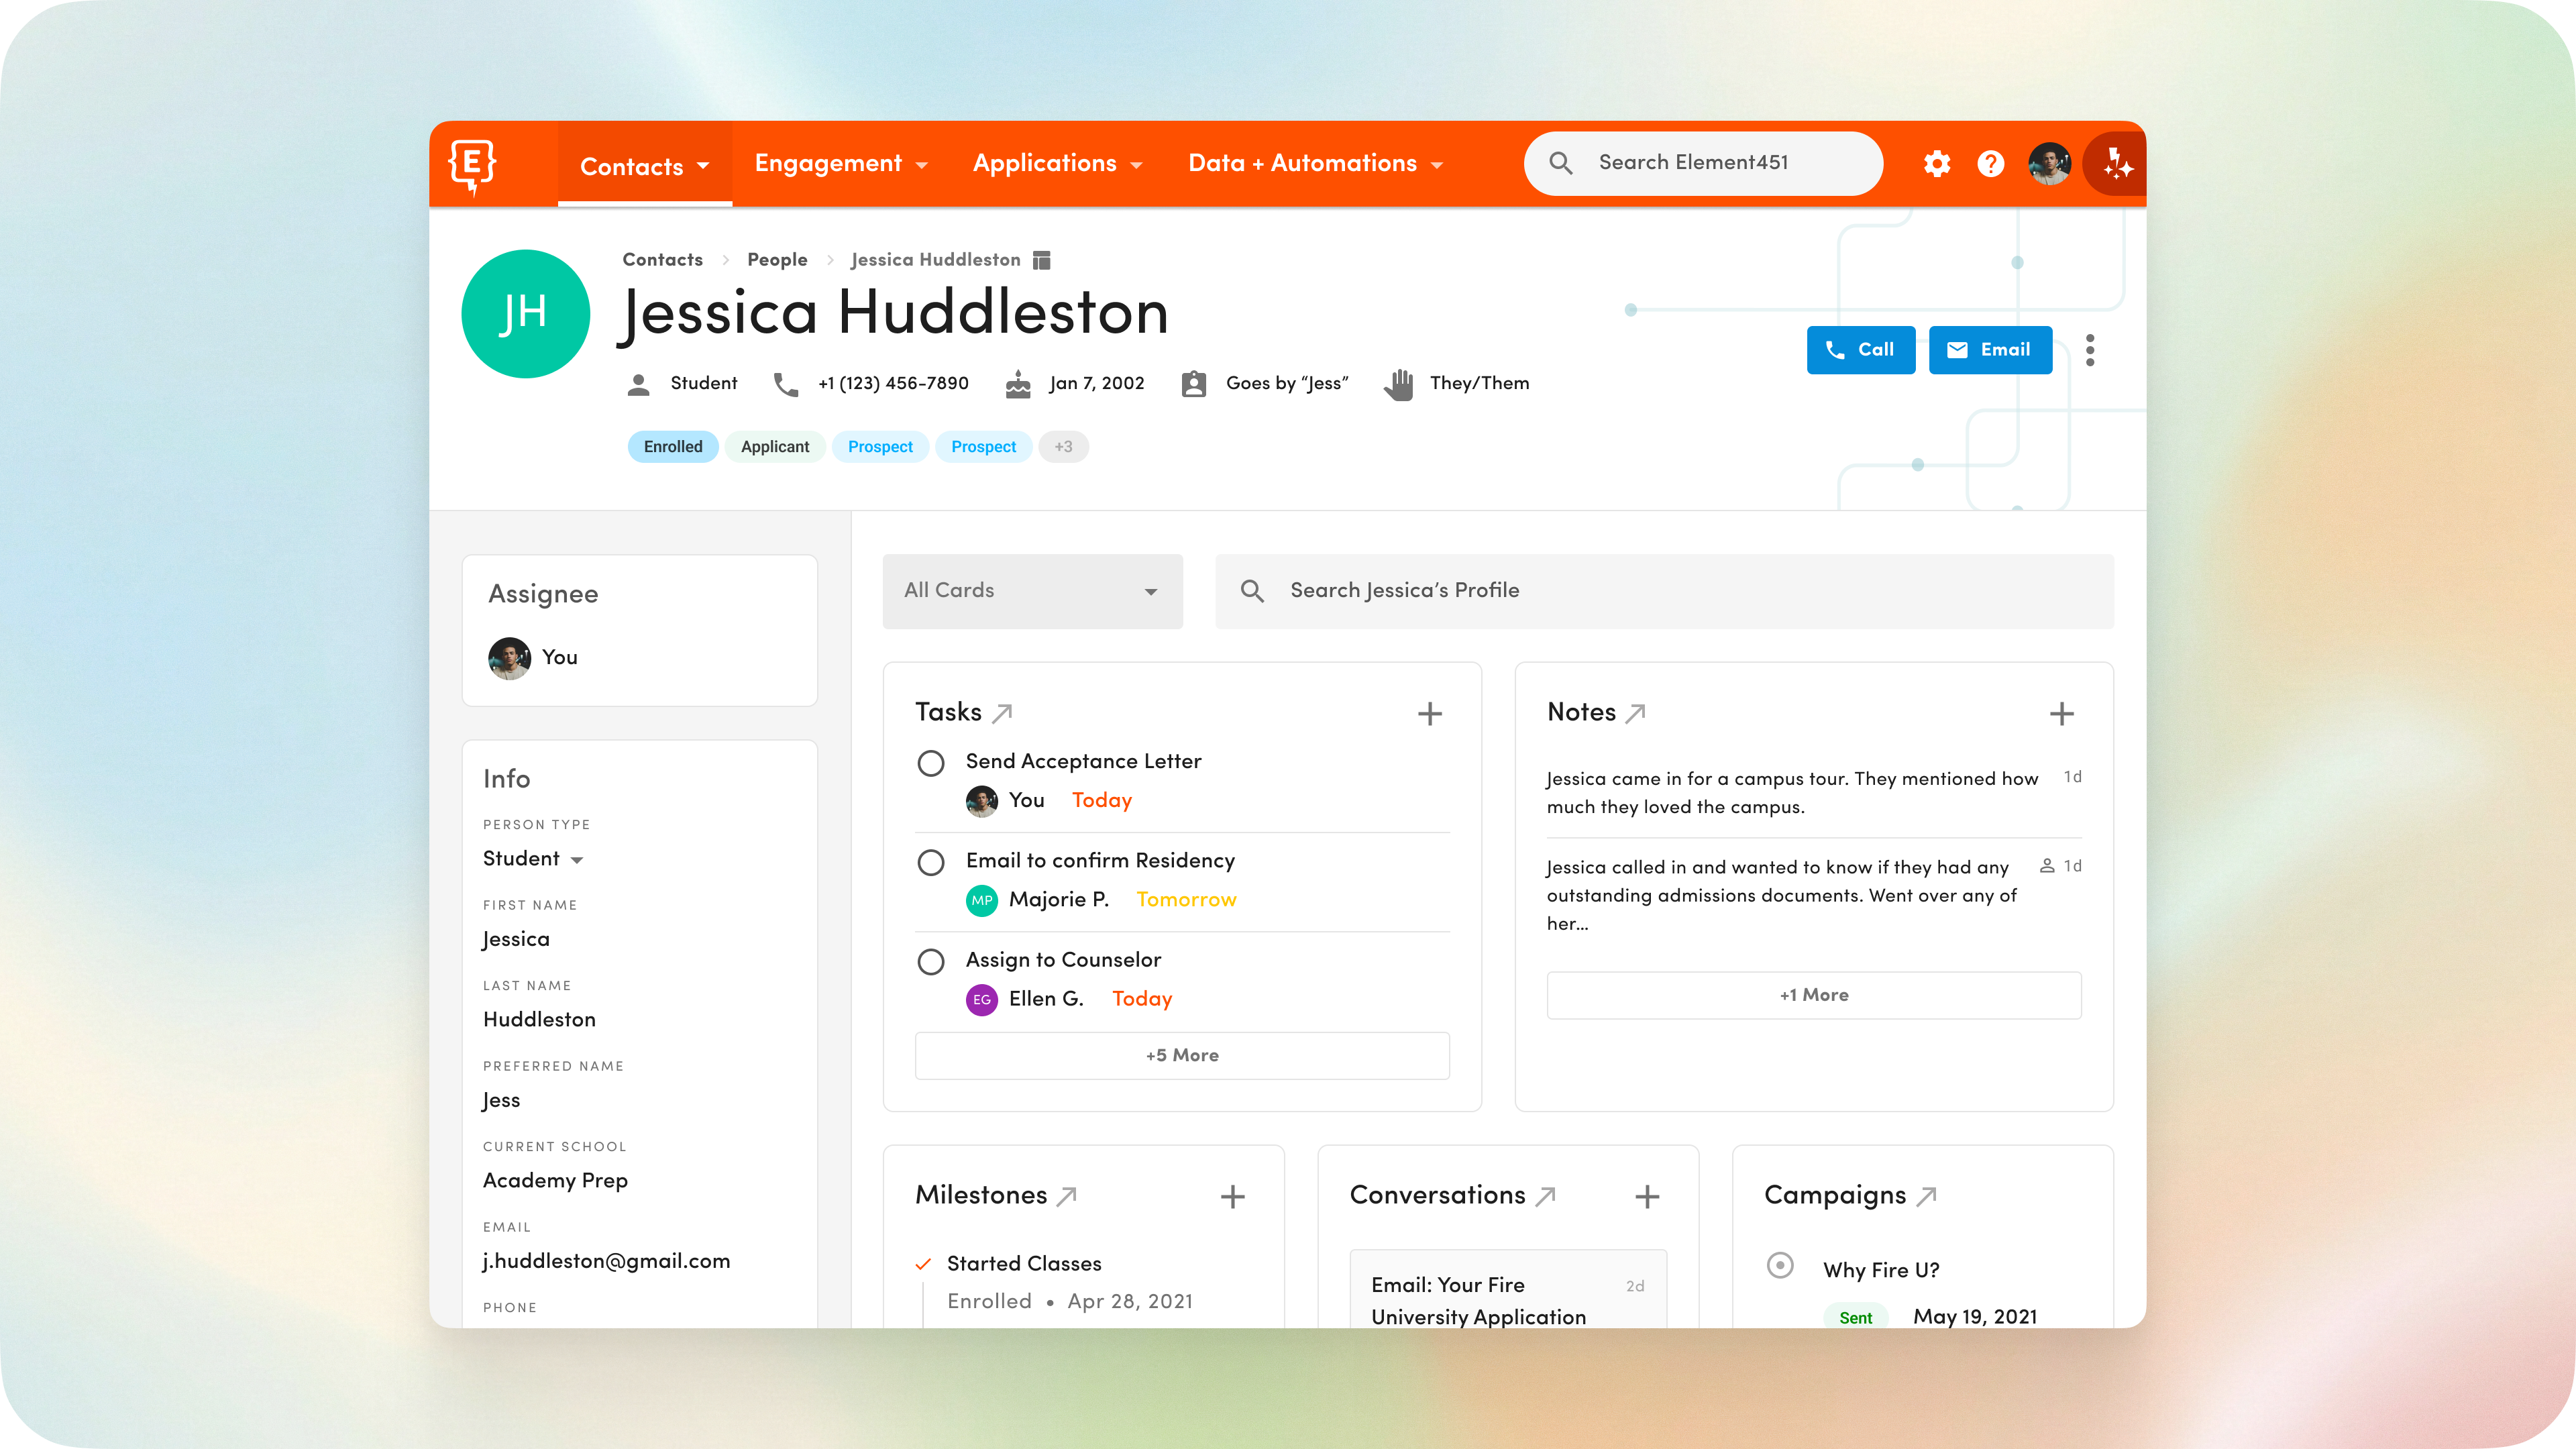Viewport: 2576px width, 1449px height.
Task: Add a new note with plus icon
Action: [2061, 714]
